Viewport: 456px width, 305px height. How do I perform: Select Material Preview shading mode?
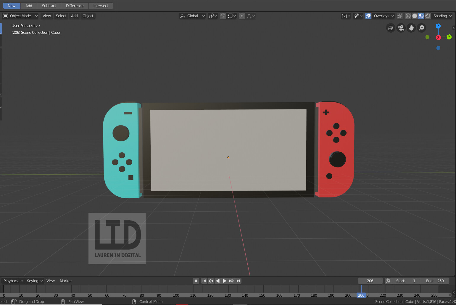(x=421, y=16)
